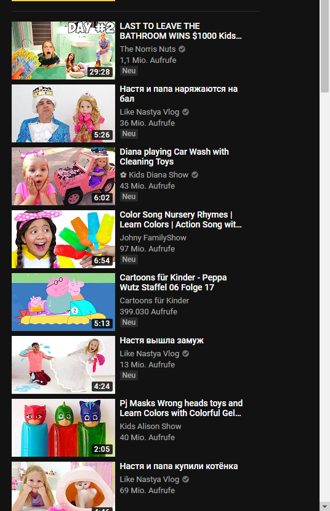The height and width of the screenshot is (511, 330).
Task: Click Neu badge under Color Song video
Action: 129,260
